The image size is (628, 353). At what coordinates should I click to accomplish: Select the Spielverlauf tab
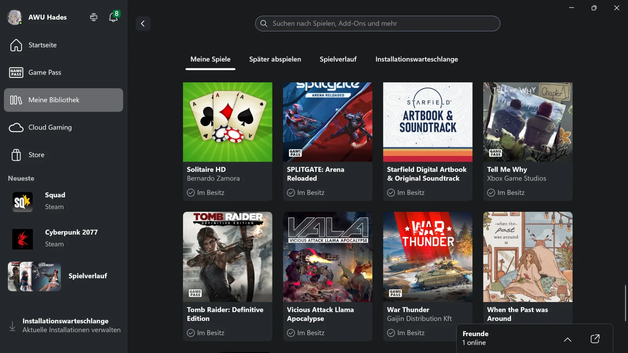338,59
